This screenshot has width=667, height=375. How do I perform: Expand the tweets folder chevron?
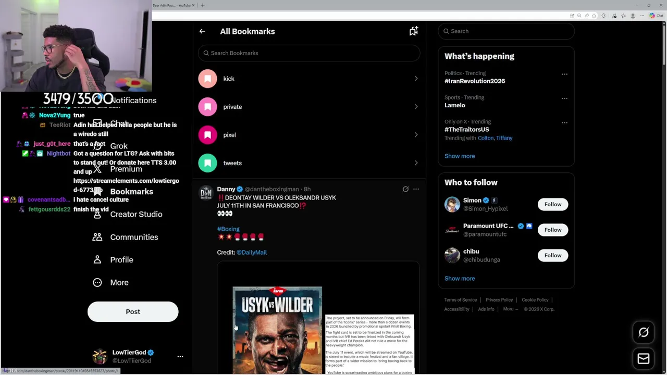[x=416, y=163]
